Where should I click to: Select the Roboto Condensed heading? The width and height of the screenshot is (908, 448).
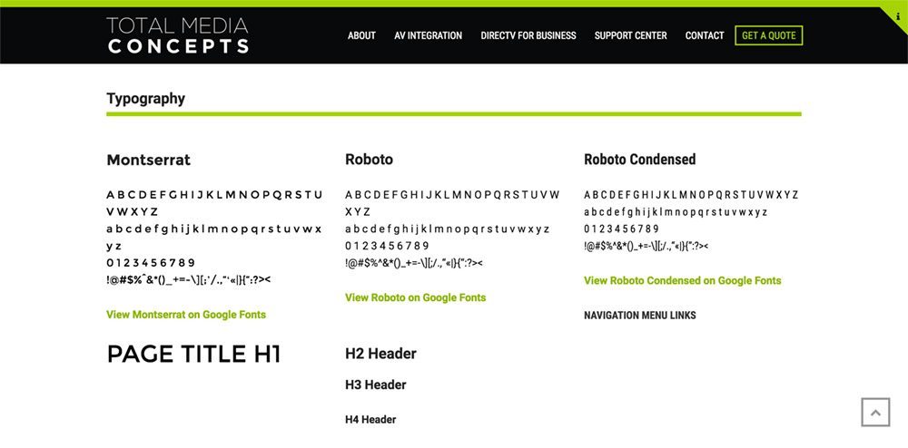tap(639, 160)
